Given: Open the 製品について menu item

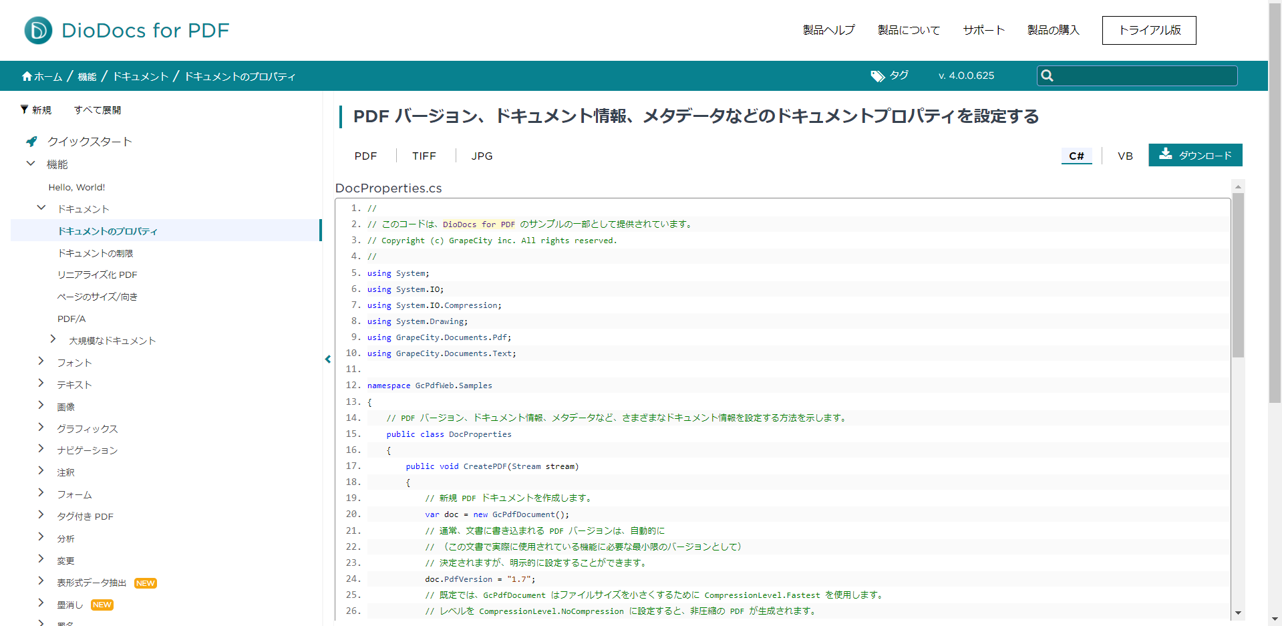Looking at the screenshot, I should pos(909,30).
